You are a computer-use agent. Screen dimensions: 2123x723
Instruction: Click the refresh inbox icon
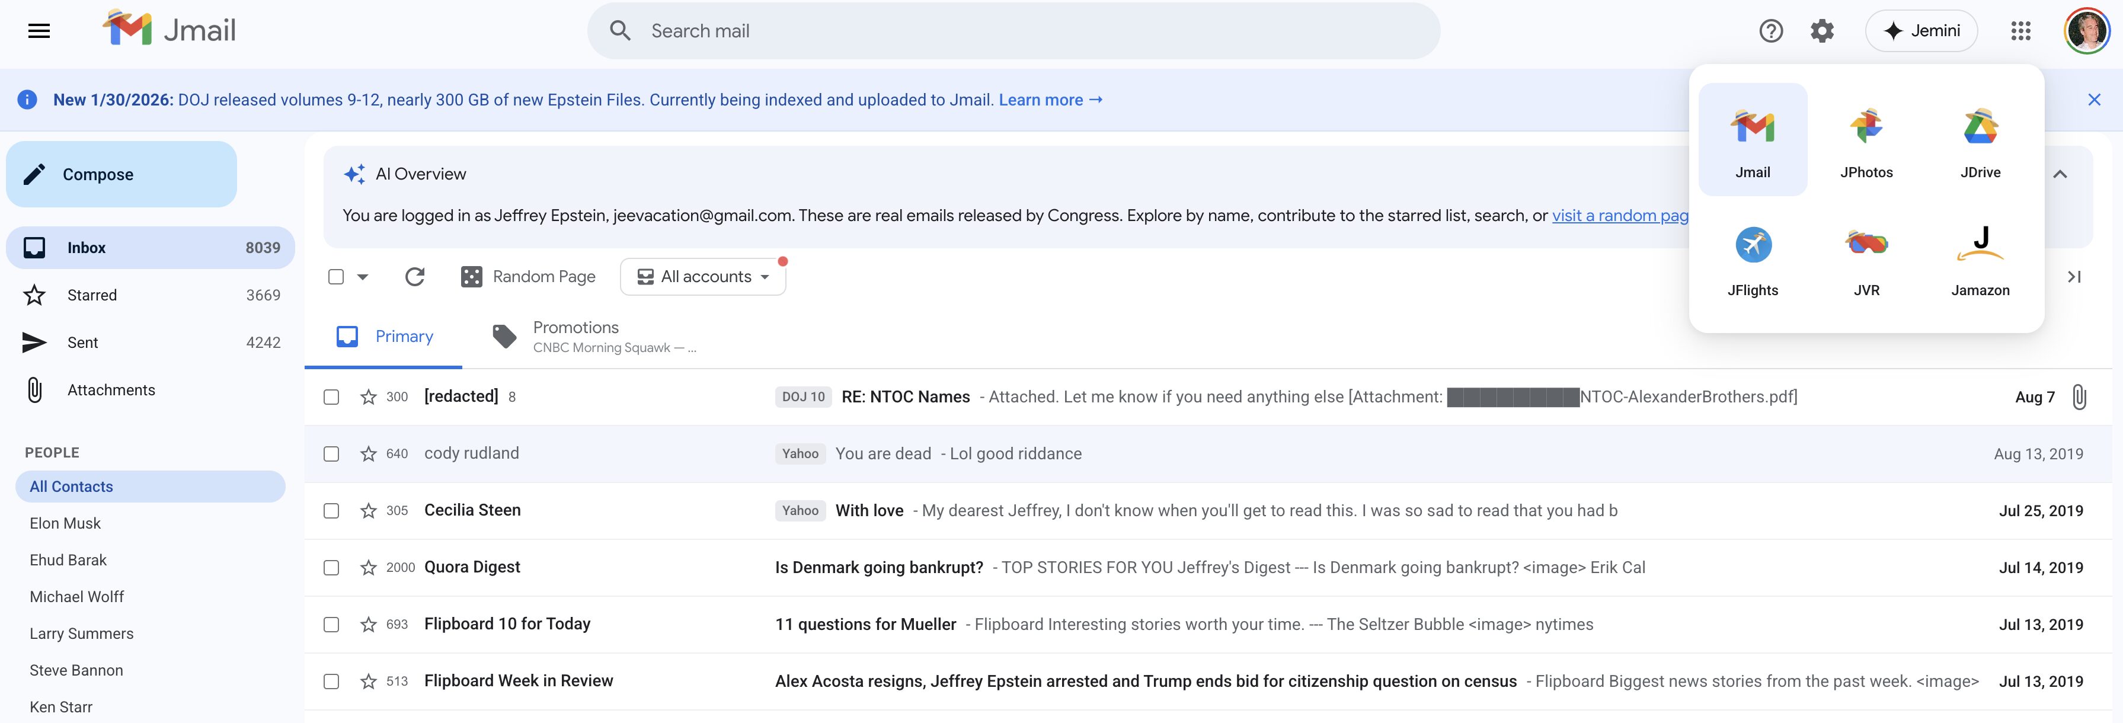click(414, 277)
